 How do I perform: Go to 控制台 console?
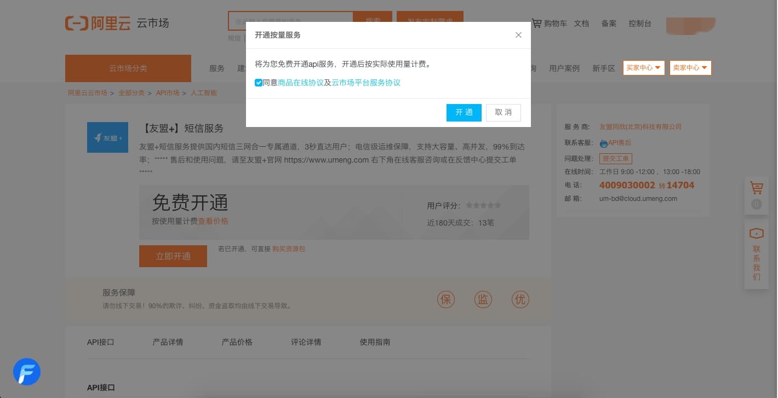tap(640, 24)
